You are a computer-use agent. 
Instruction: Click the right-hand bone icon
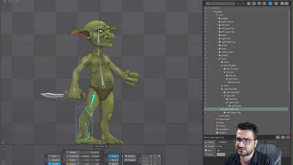pyautogui.click(x=227, y=103)
